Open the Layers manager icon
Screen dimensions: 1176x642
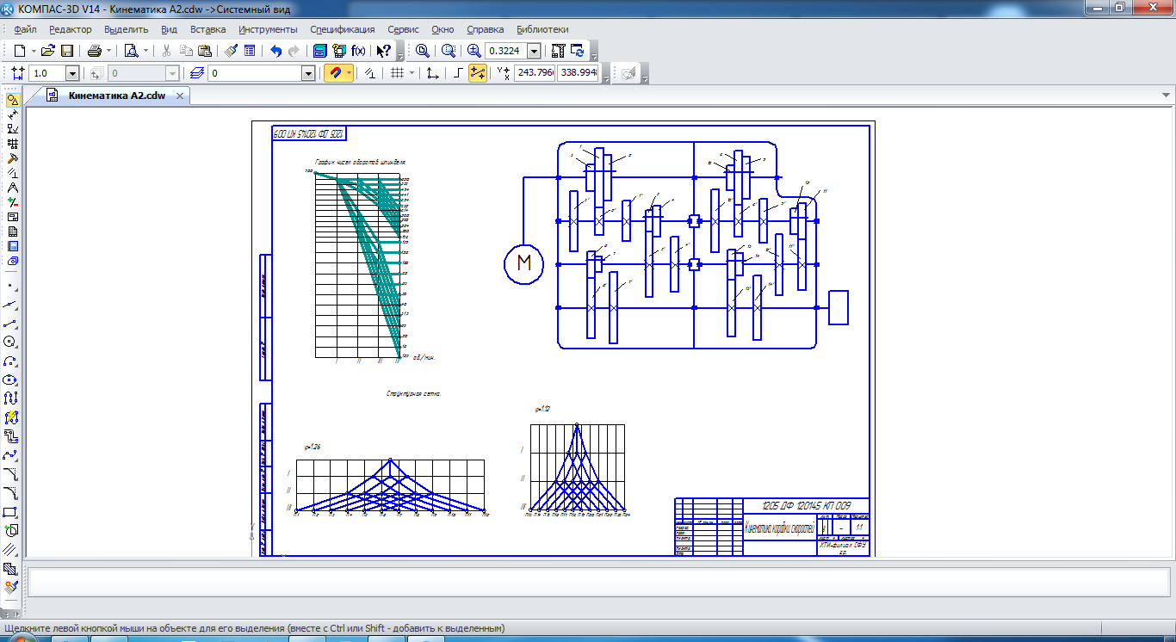[x=197, y=74]
